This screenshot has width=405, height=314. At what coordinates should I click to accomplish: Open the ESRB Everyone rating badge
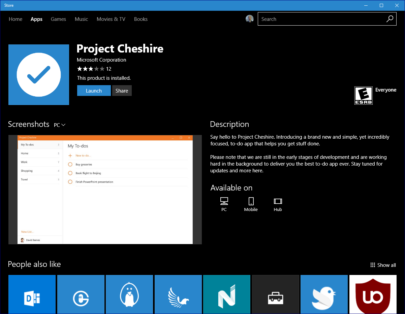click(x=364, y=96)
